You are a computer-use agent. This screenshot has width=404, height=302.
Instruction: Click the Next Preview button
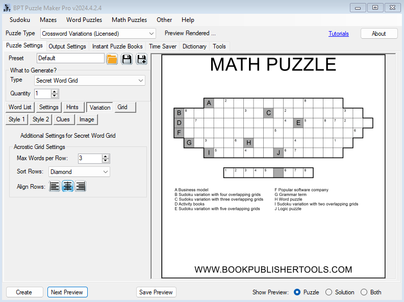(x=67, y=292)
